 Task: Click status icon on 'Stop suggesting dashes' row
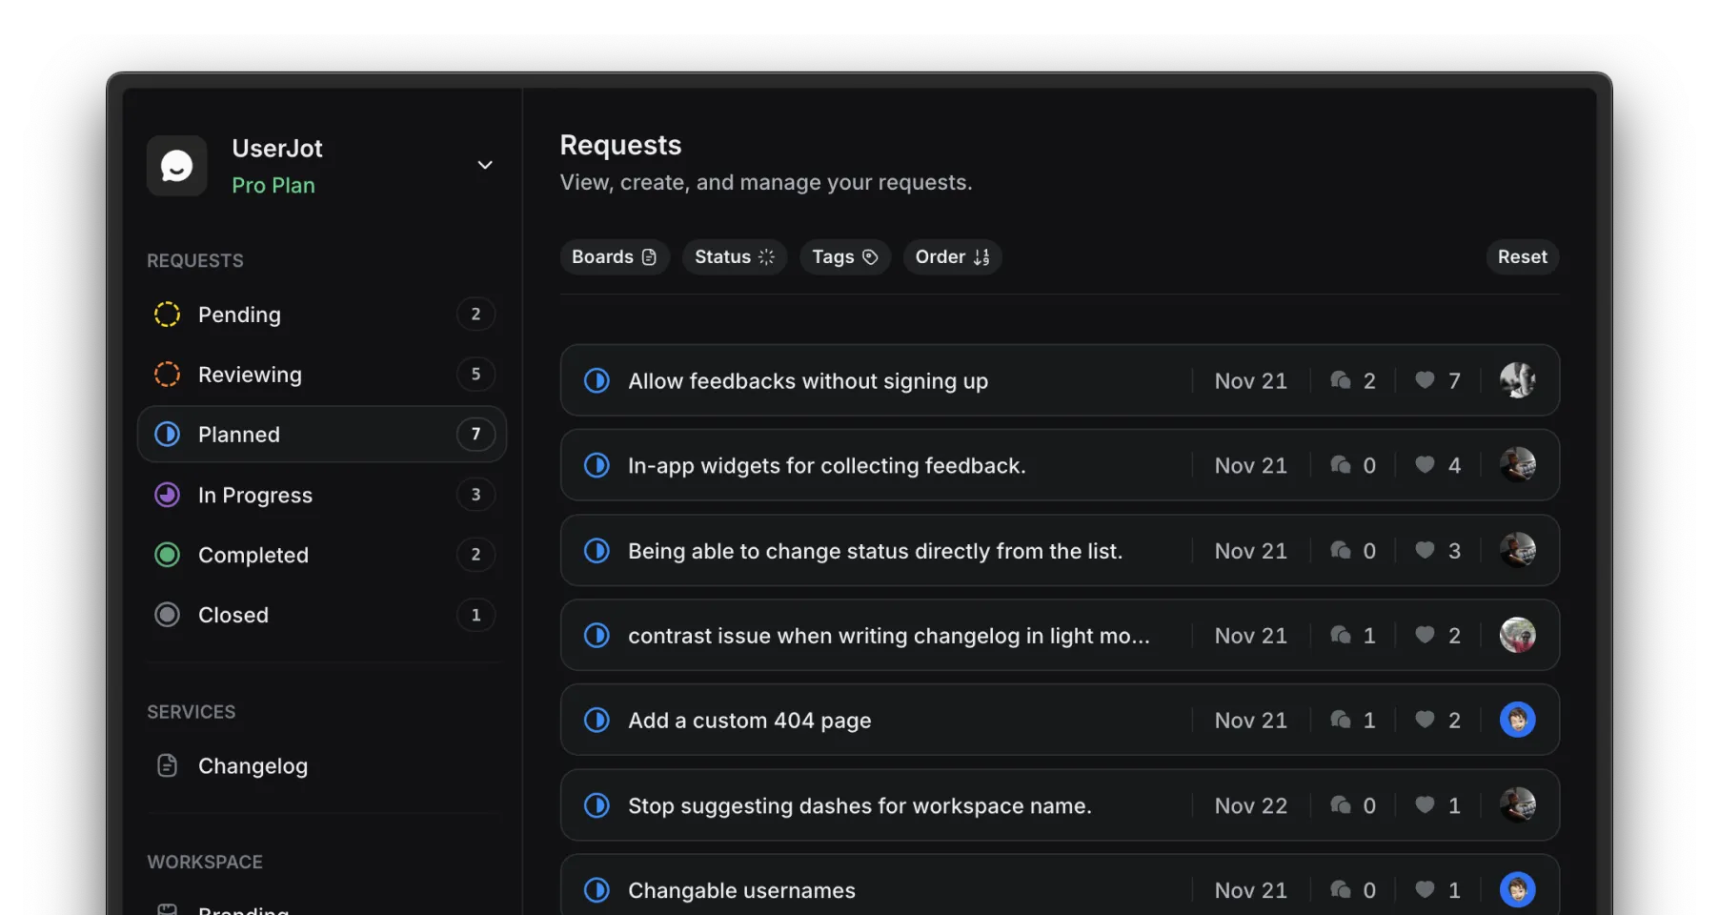pyautogui.click(x=597, y=805)
